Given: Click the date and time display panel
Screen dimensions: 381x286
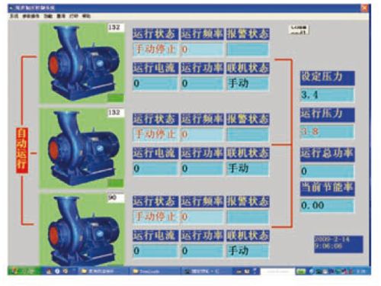Looking at the screenshot, I should [x=338, y=244].
